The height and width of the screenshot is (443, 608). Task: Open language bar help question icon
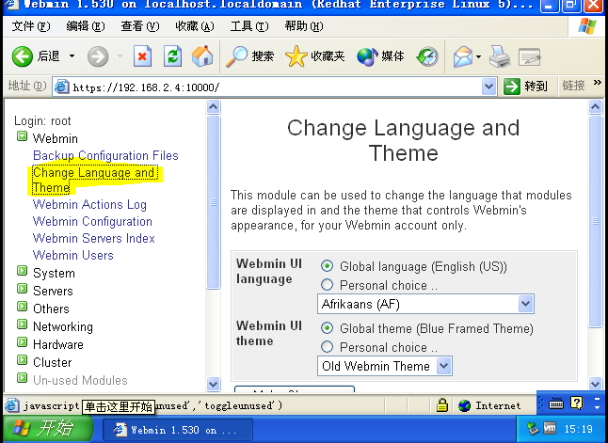pyautogui.click(x=577, y=403)
